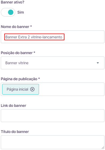Open the Página de publicação multi-select empty area
This screenshot has width=105, height=150.
(x=71, y=89)
